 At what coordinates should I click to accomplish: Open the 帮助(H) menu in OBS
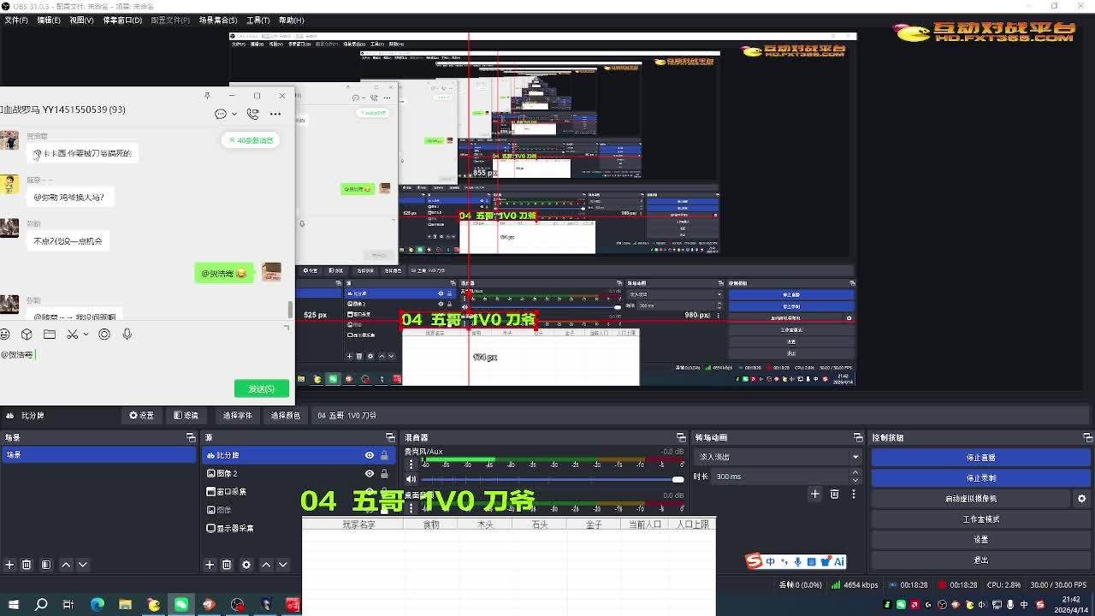click(x=291, y=20)
